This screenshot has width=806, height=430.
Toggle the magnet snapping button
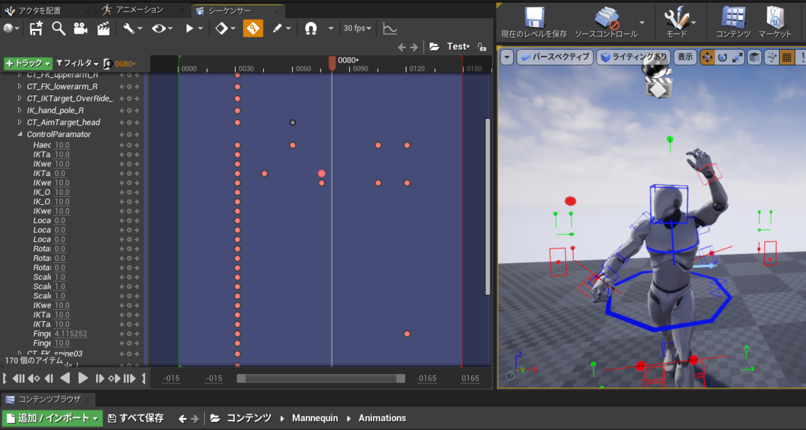click(x=311, y=28)
